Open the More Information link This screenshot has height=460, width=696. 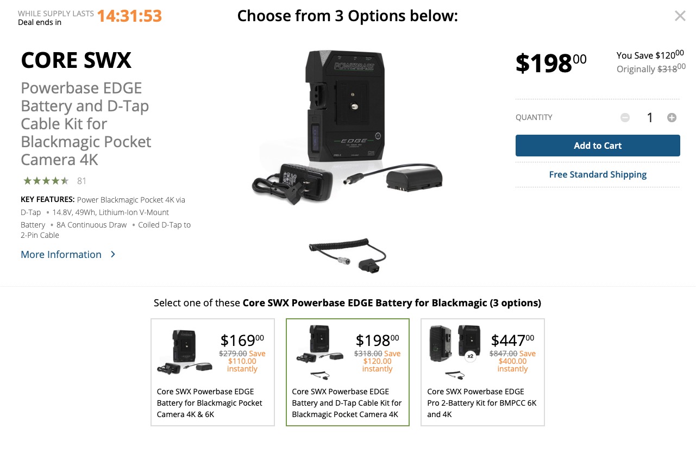61,254
